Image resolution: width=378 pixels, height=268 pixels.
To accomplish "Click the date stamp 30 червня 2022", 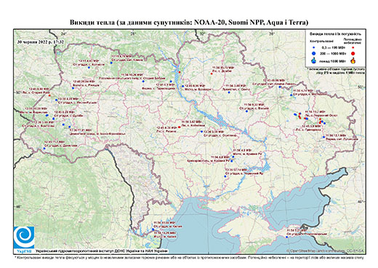I will click(x=41, y=42).
